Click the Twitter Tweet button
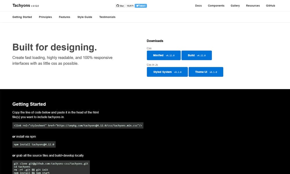This screenshot has height=174, width=290. point(141,6)
